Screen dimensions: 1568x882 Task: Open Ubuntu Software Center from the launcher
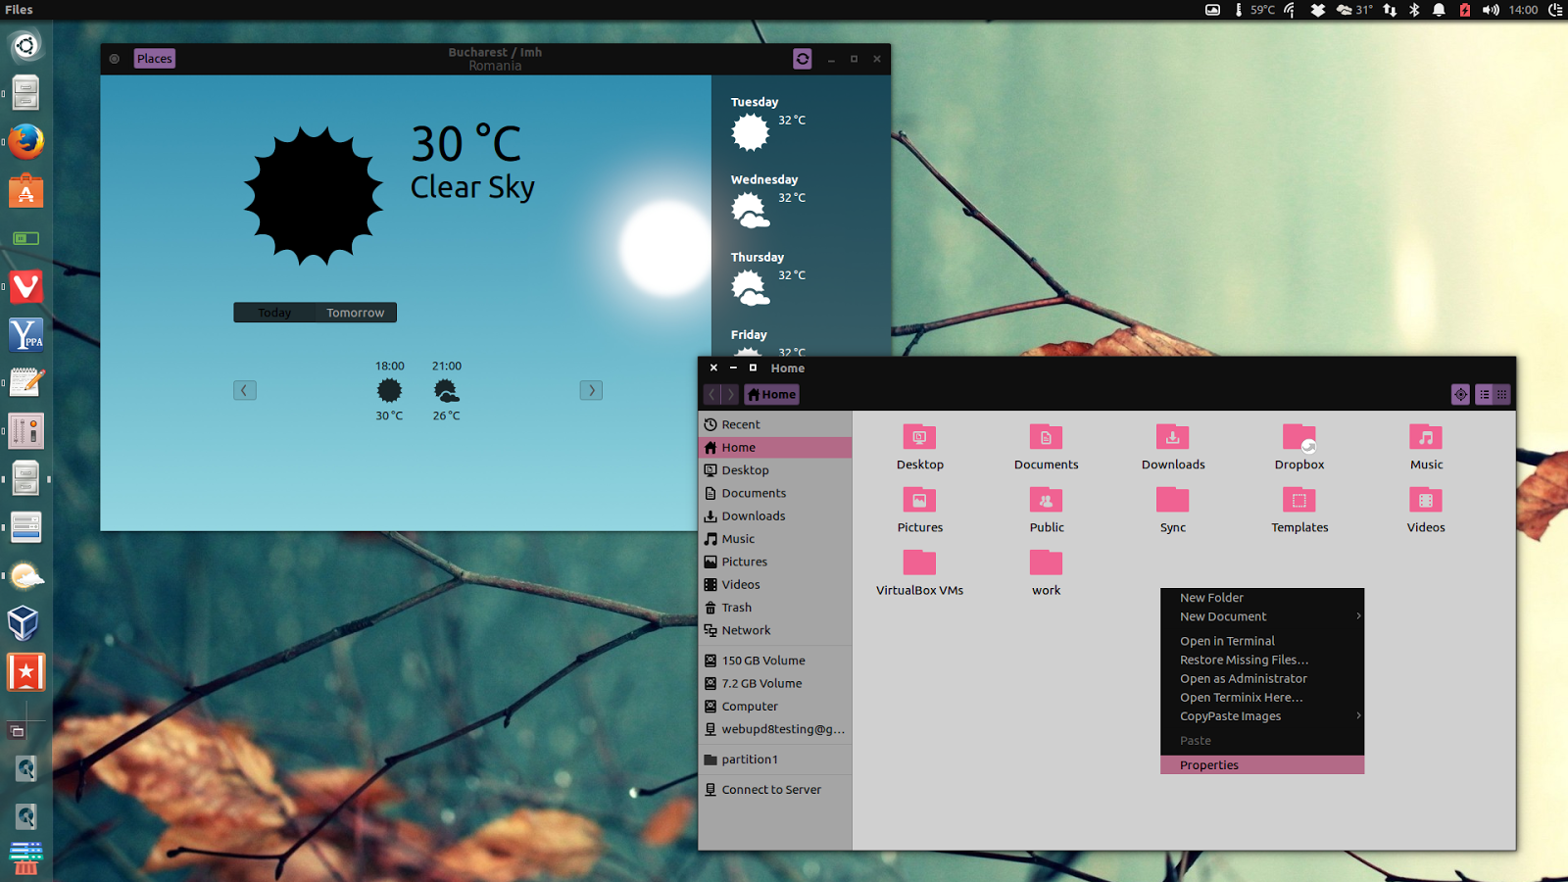point(25,191)
